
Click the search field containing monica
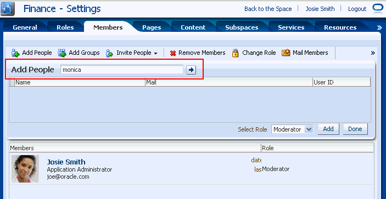tap(122, 70)
